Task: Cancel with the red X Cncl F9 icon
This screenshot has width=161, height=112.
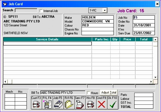Action: pyautogui.click(x=102, y=103)
